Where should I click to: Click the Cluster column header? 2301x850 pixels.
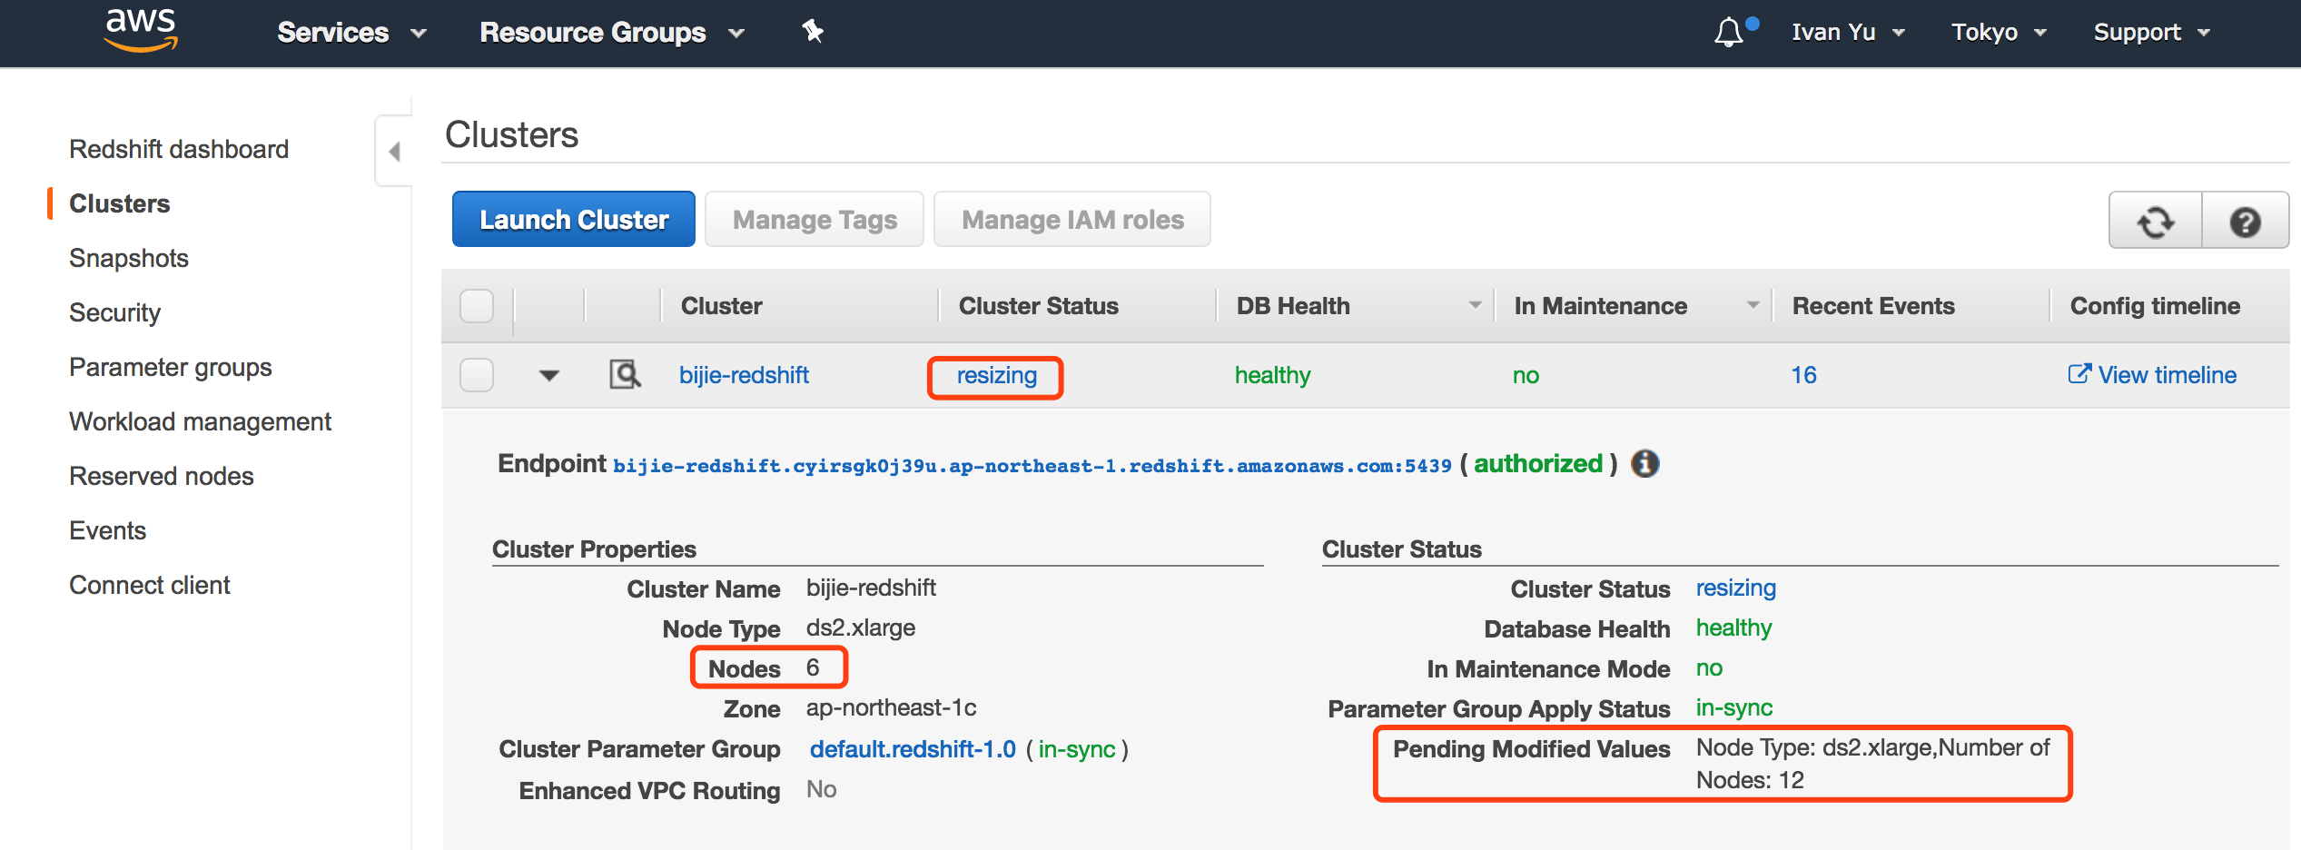click(722, 306)
